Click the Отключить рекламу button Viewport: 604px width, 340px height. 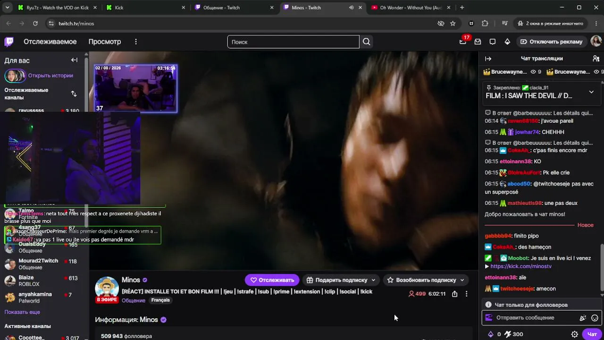551,42
